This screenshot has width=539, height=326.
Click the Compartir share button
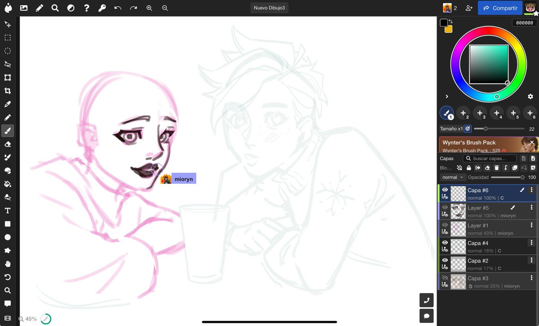500,8
